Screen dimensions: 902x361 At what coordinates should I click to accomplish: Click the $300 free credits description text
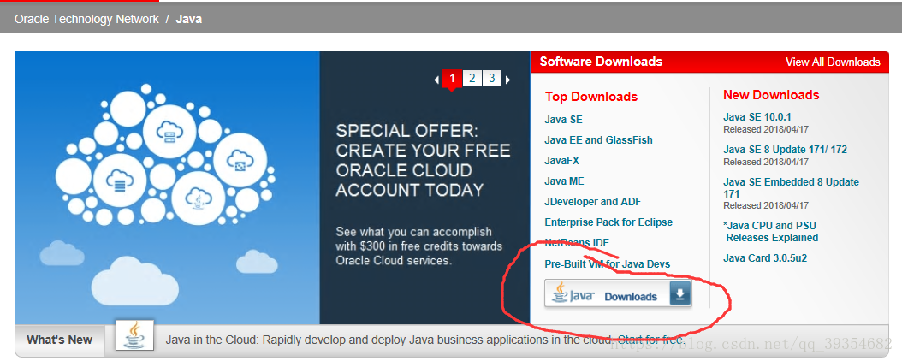418,246
